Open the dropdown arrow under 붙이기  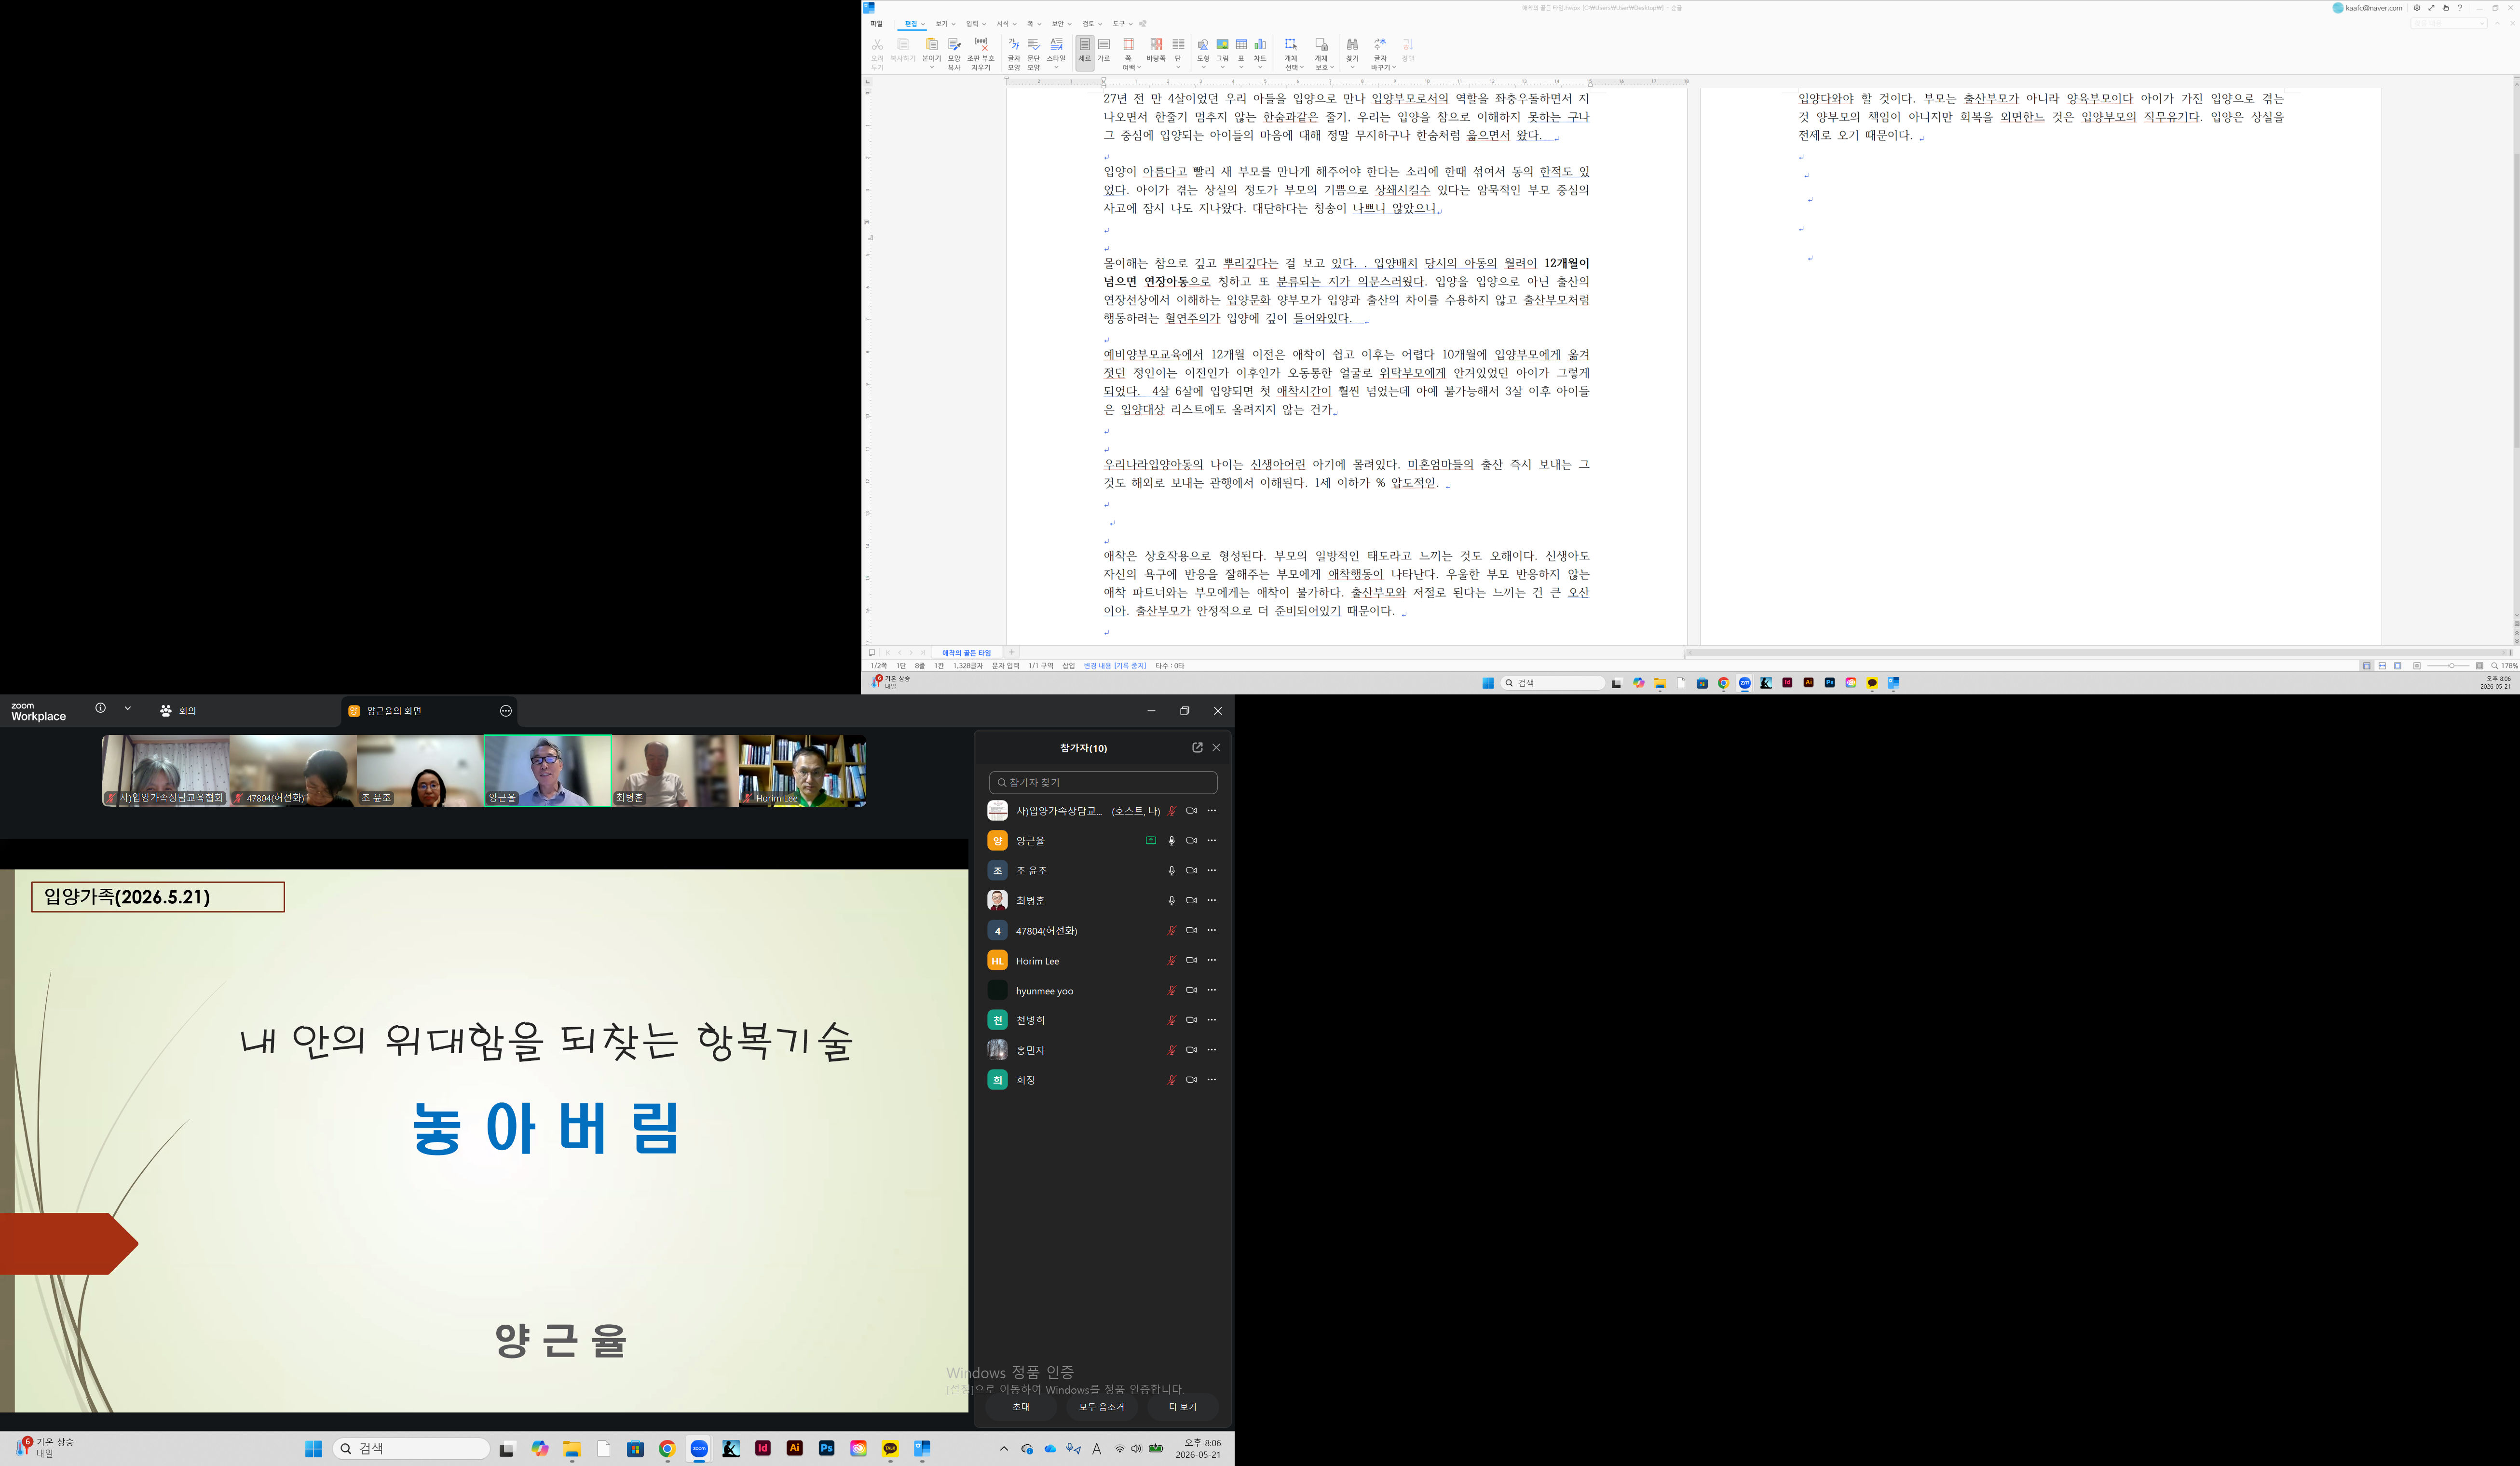[x=931, y=67]
